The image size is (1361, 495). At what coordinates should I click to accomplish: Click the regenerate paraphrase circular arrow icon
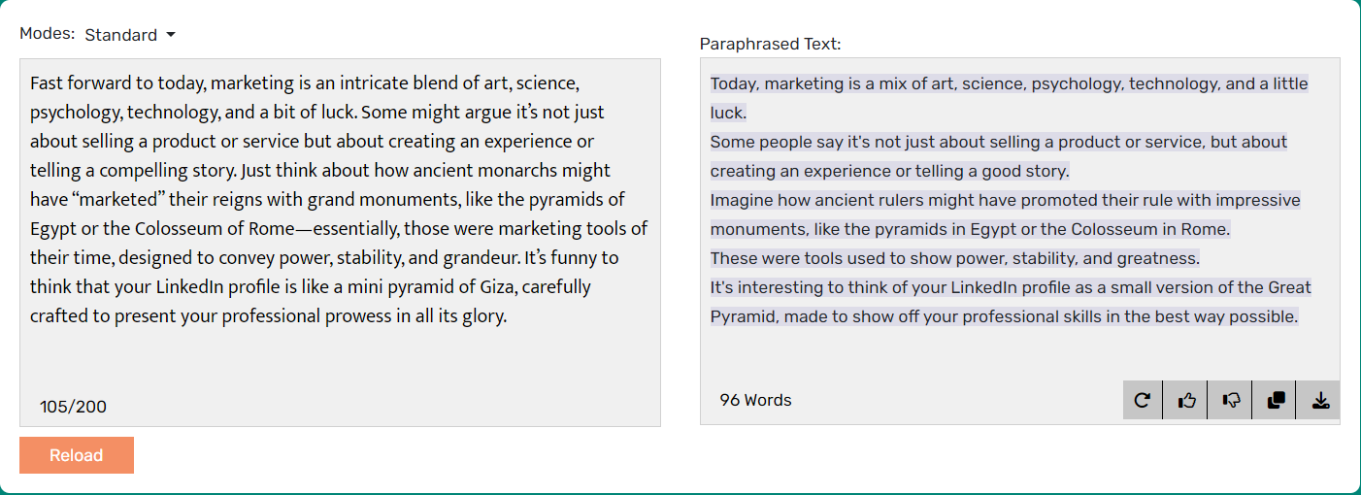tap(1143, 400)
